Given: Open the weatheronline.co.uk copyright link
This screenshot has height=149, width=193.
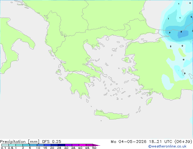Looking at the screenshot, I should pos(167,146).
